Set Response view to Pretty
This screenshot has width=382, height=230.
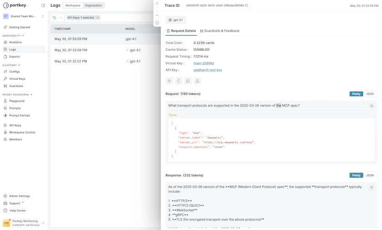[x=356, y=175]
